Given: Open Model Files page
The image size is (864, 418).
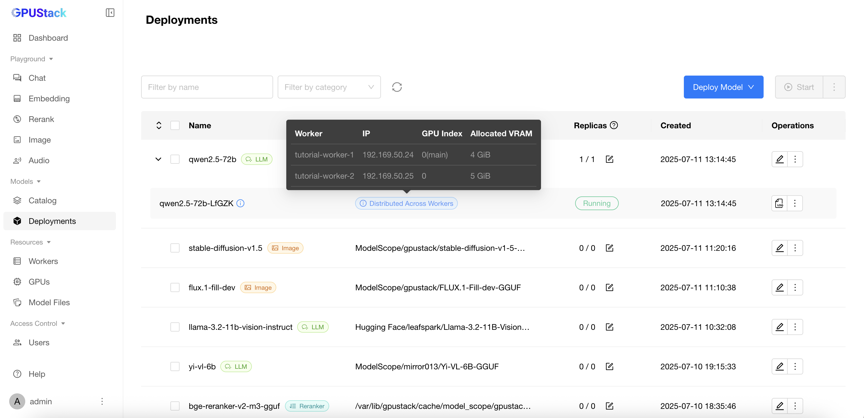Looking at the screenshot, I should pos(60,303).
